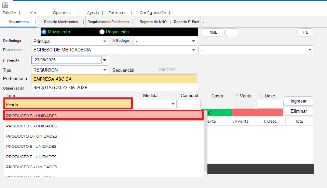The height and width of the screenshot is (188, 327).
Task: Click the Item search field containing Produ
Action: coord(68,104)
